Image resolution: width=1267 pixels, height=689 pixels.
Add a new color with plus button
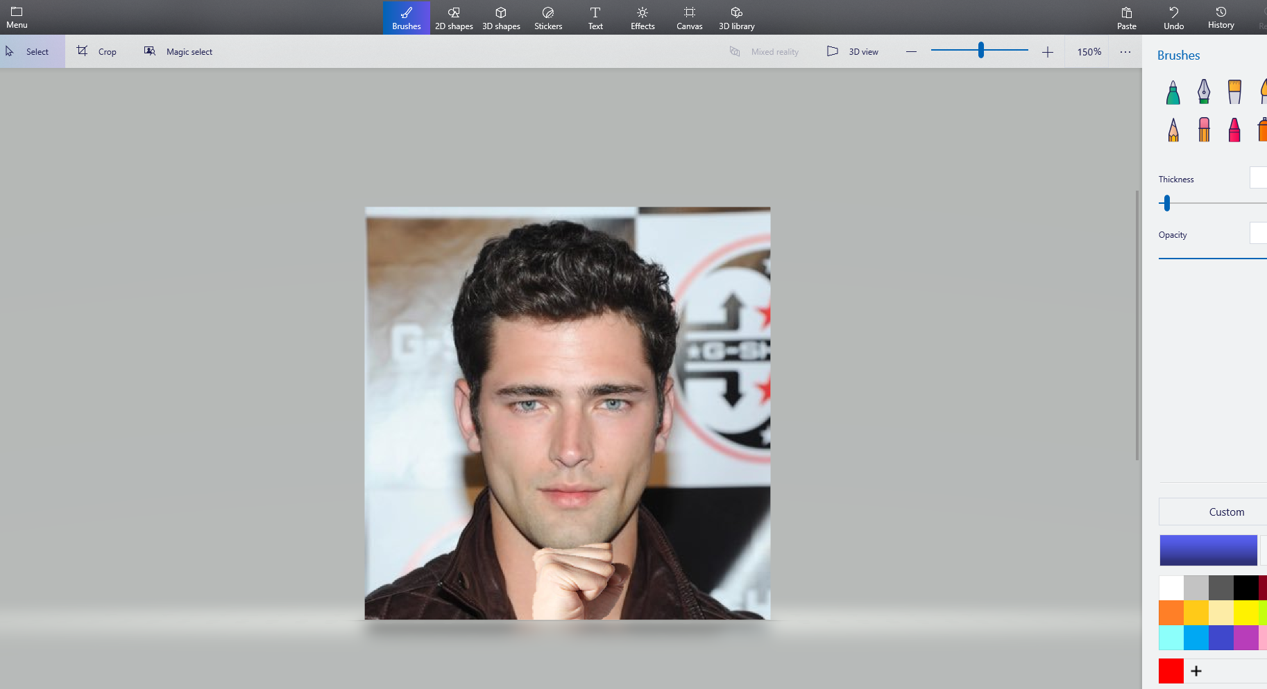pos(1196,671)
